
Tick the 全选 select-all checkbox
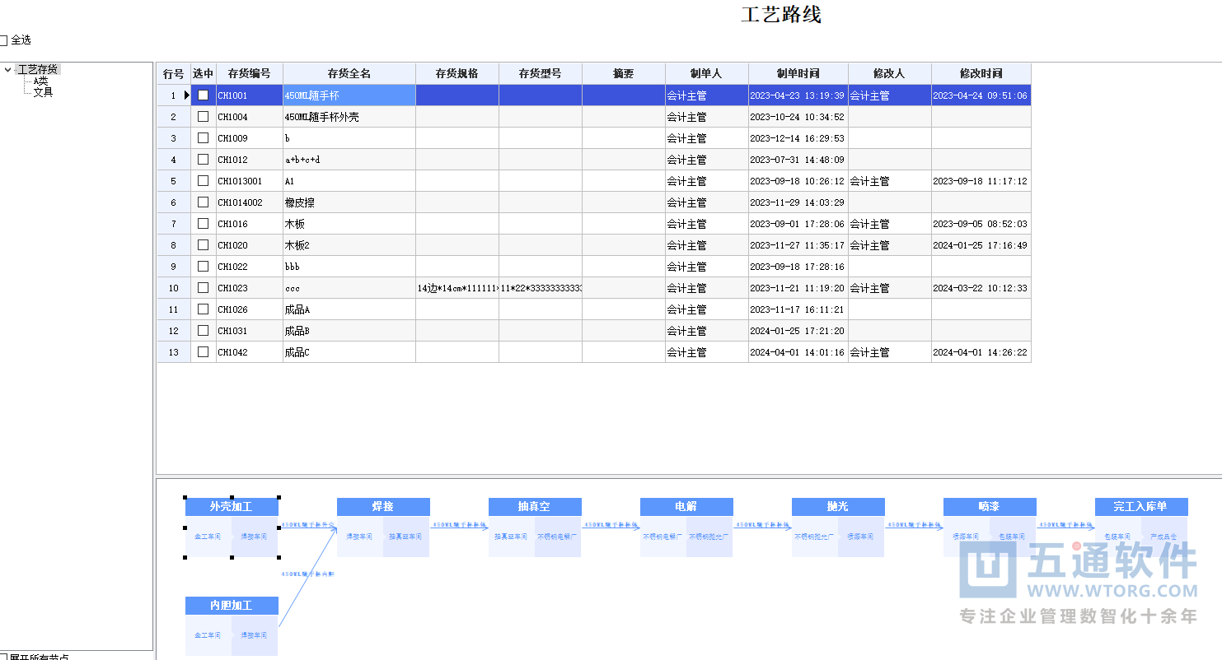click(x=2, y=40)
